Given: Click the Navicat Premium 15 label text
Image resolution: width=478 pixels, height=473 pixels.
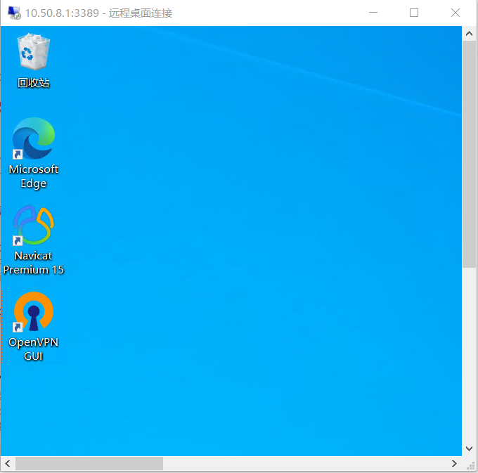Looking at the screenshot, I should point(34,263).
